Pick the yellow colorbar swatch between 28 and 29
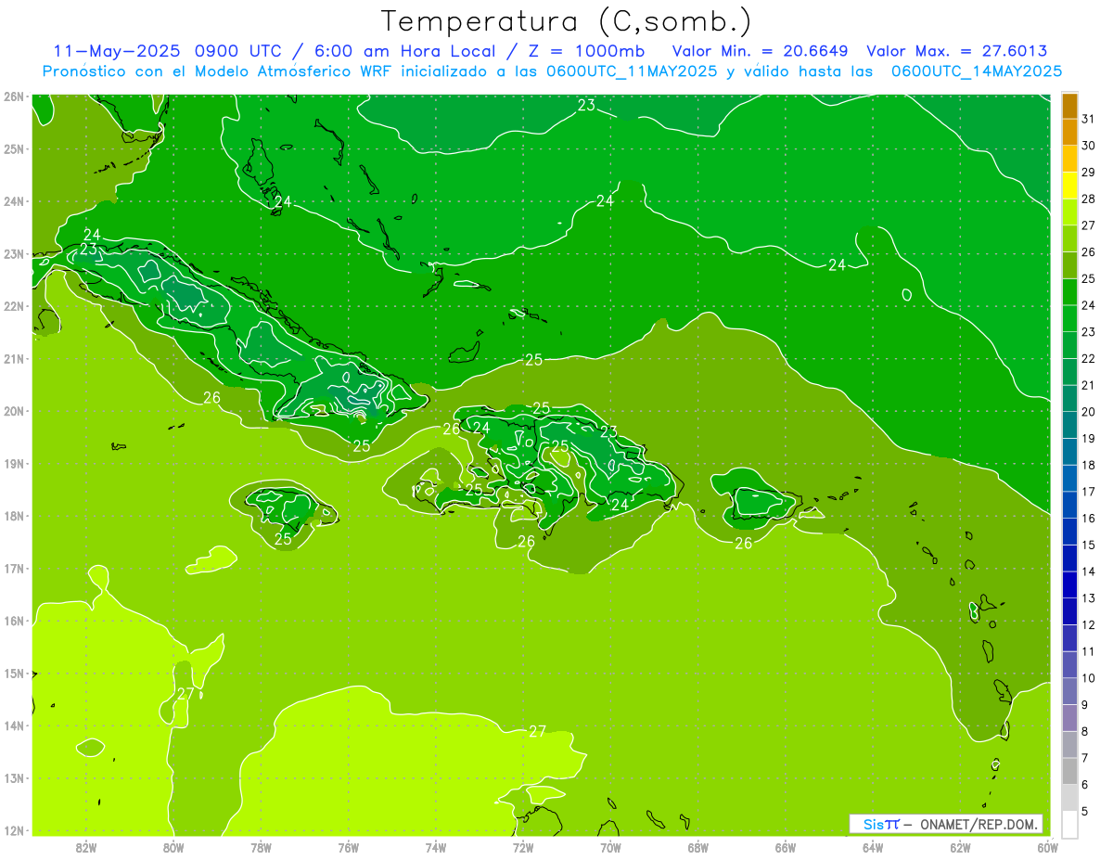Screen dimensions: 1113x860 click(x=1069, y=186)
